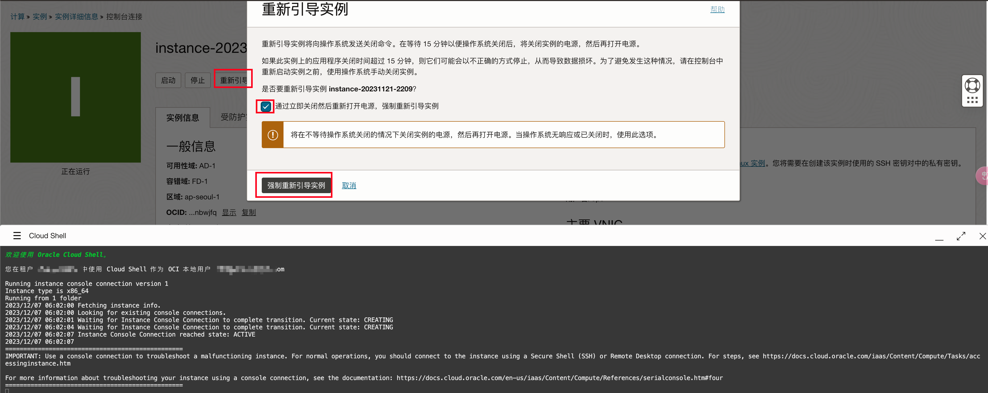
Task: Go to 计算 in the breadcrumb
Action: pyautogui.click(x=17, y=17)
